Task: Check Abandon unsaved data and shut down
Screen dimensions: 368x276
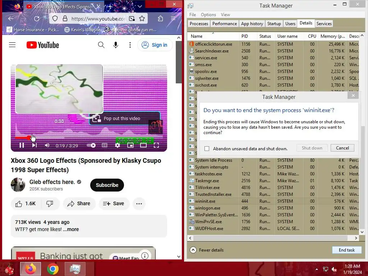Action: [207, 148]
